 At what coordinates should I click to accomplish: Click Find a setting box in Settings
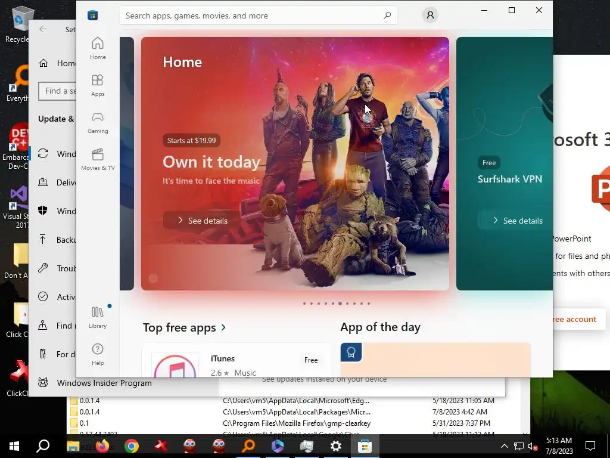58,91
